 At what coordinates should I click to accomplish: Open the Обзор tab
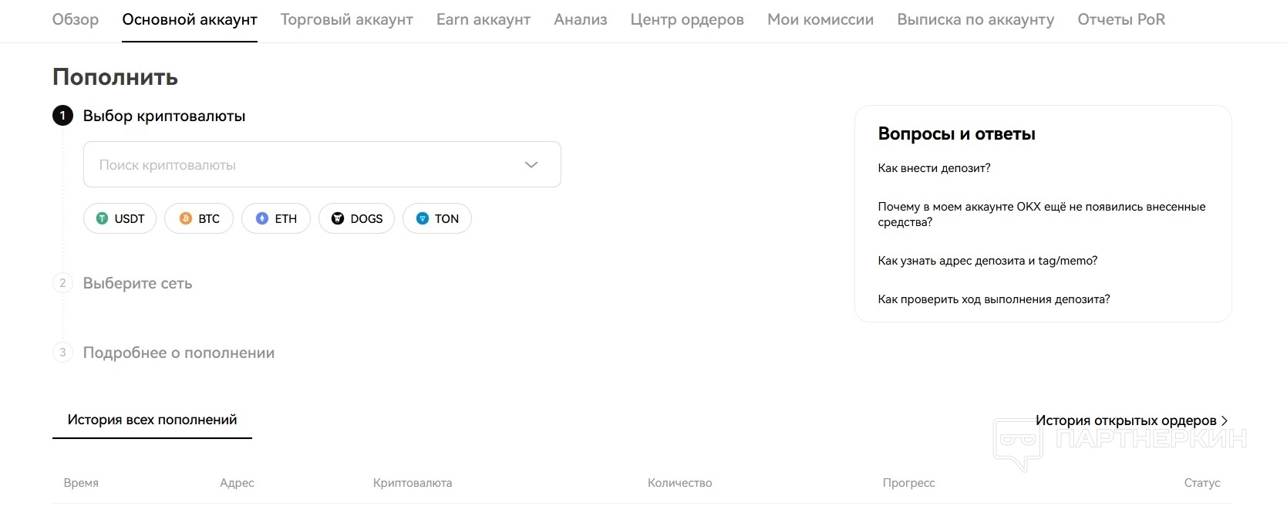[76, 20]
